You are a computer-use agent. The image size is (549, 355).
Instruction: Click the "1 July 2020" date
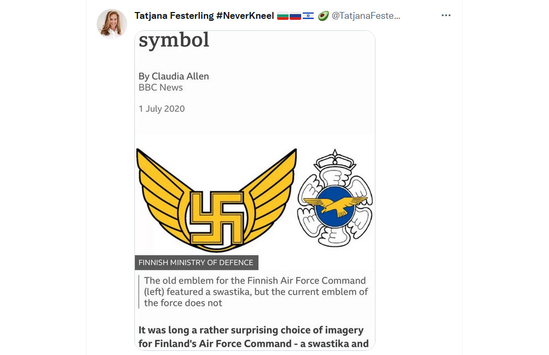162,109
